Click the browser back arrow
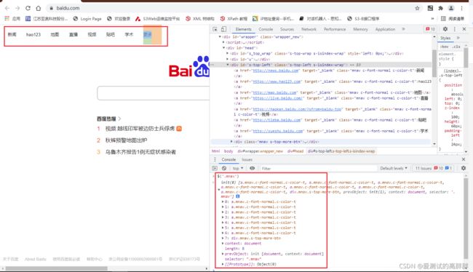Viewport: 473px width, 272px height. 7,8
